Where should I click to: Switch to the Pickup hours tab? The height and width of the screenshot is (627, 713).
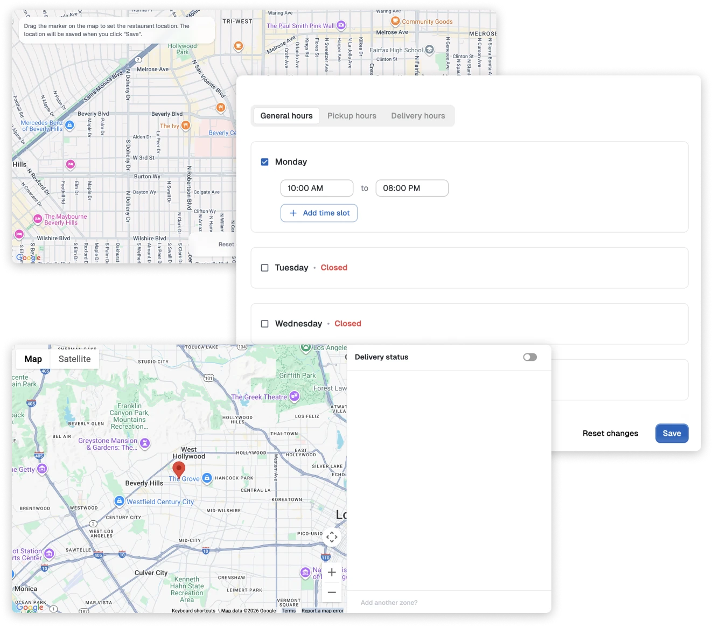[352, 115]
